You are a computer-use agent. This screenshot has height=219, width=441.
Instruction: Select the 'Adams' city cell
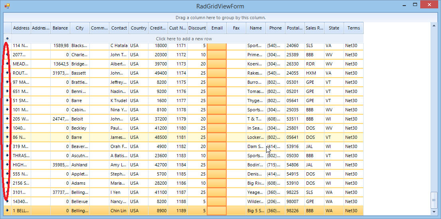pyautogui.click(x=80, y=183)
